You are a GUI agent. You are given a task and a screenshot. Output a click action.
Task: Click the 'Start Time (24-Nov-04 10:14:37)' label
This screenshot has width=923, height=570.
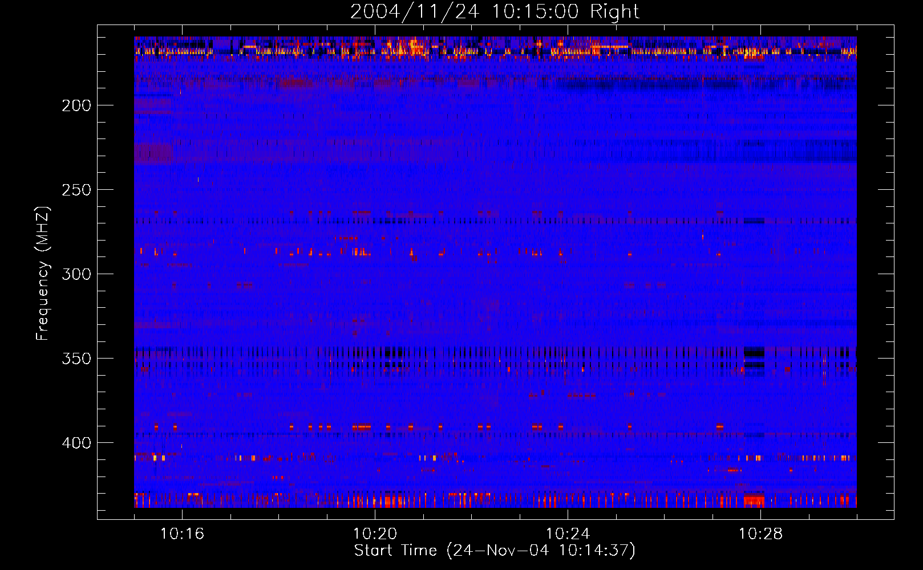pos(495,551)
